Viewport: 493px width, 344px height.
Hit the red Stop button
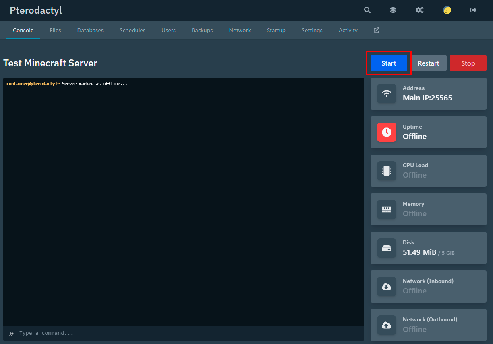click(468, 63)
